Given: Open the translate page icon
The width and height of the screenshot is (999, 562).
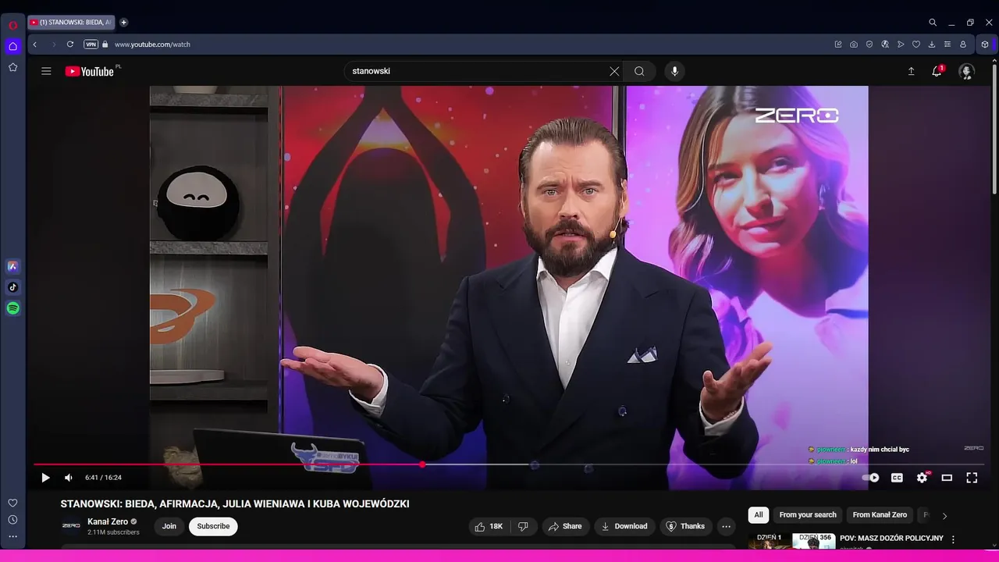Looking at the screenshot, I should [x=885, y=44].
